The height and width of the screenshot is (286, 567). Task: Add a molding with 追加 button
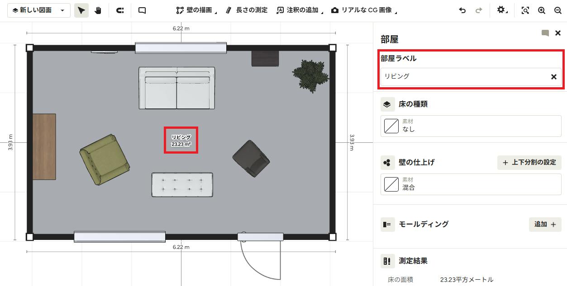[545, 224]
